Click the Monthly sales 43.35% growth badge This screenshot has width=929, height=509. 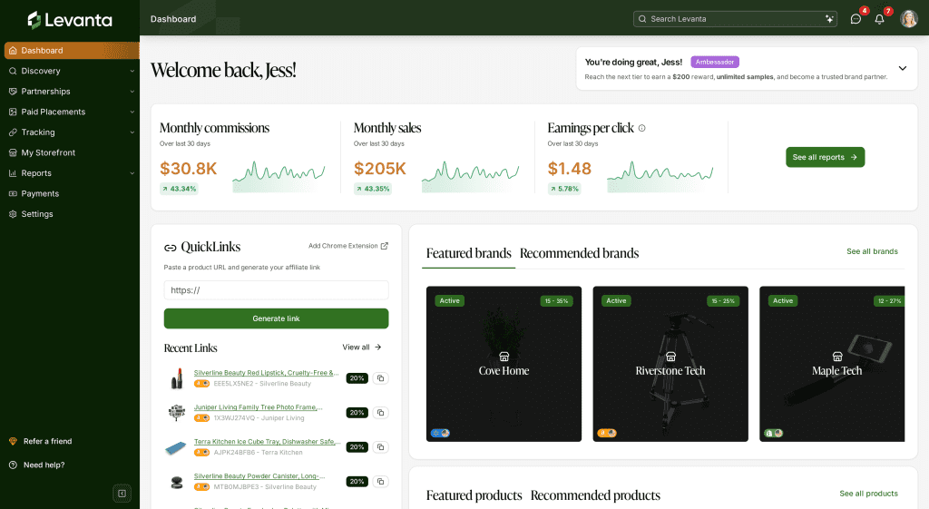click(373, 189)
